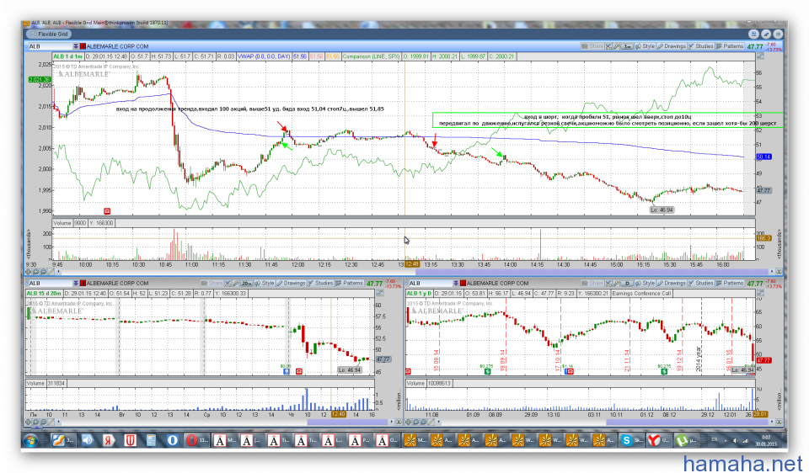Image resolution: width=809 pixels, height=473 pixels.
Task: Click Share in the 15d chart toolbar
Action: point(212,284)
